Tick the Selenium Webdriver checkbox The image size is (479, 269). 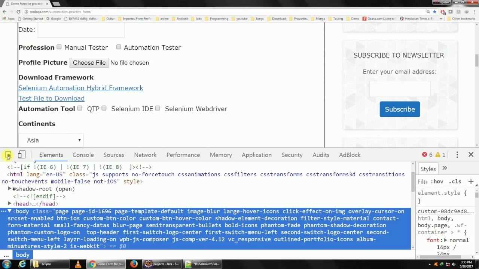pyautogui.click(x=158, y=108)
